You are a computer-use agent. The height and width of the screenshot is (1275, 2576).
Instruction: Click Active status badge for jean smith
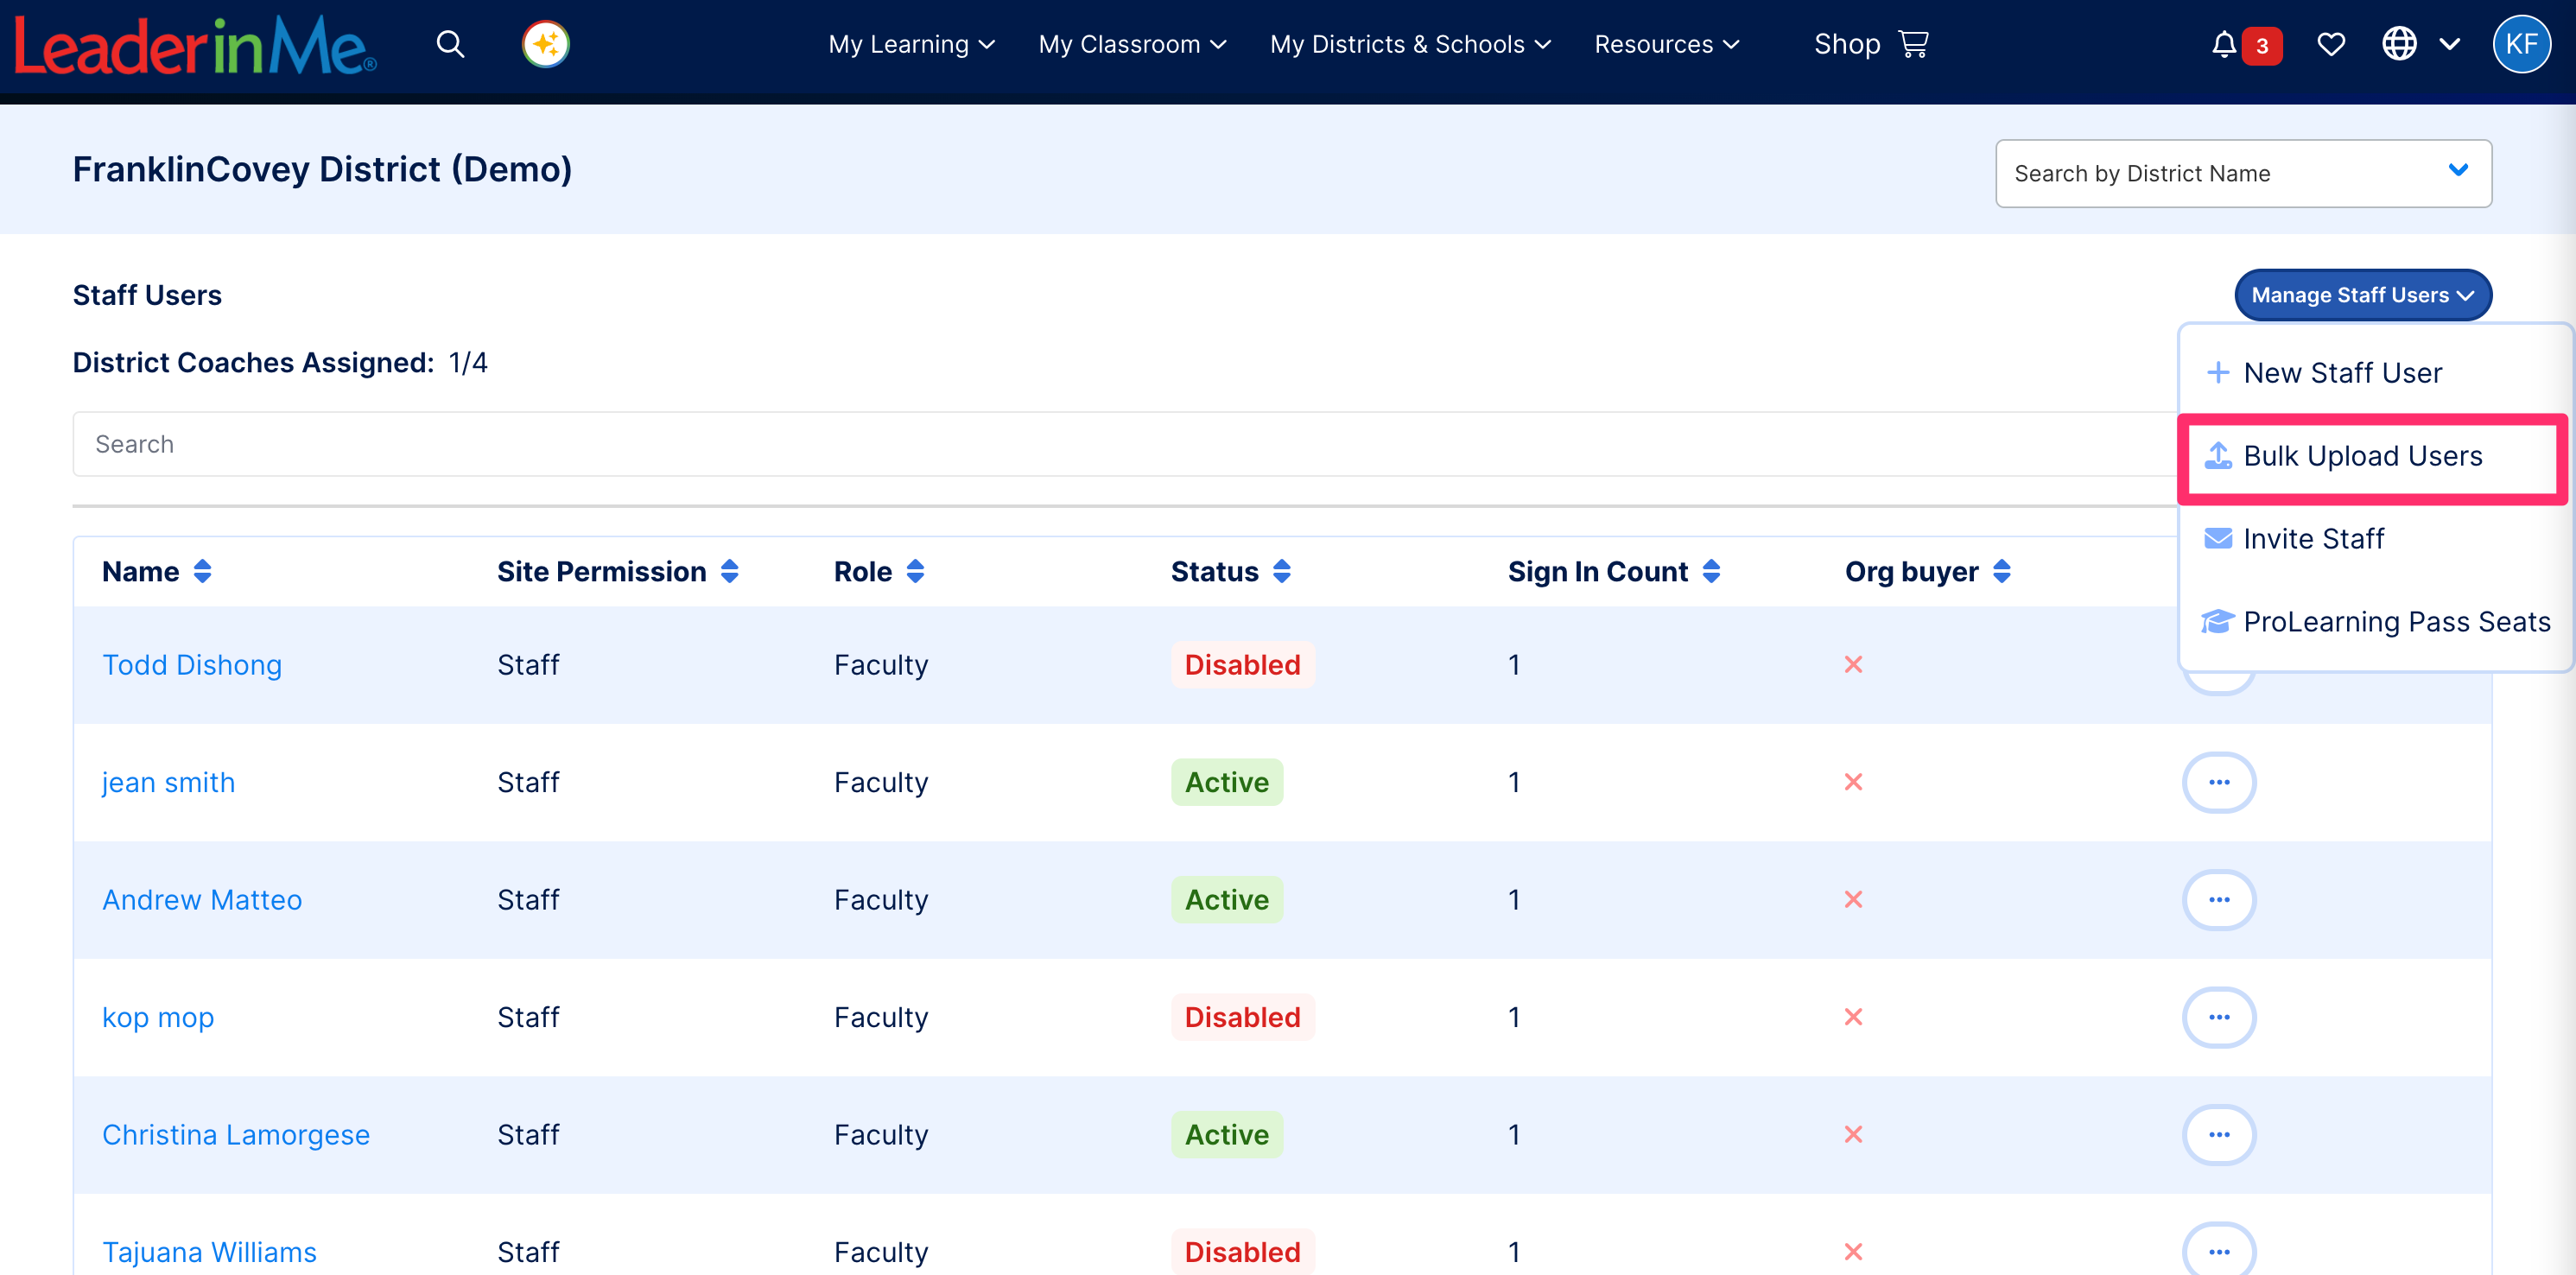(x=1227, y=782)
